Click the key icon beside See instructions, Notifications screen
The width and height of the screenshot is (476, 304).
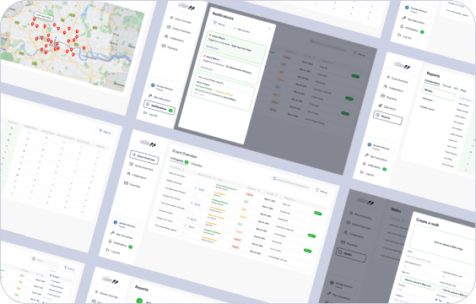tap(150, 95)
